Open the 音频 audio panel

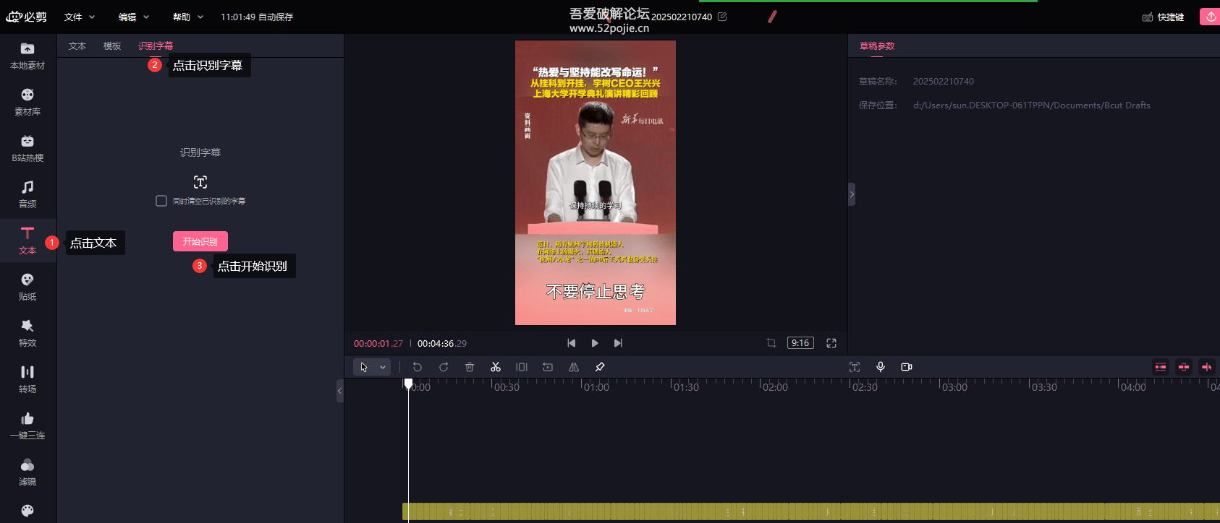click(x=27, y=195)
